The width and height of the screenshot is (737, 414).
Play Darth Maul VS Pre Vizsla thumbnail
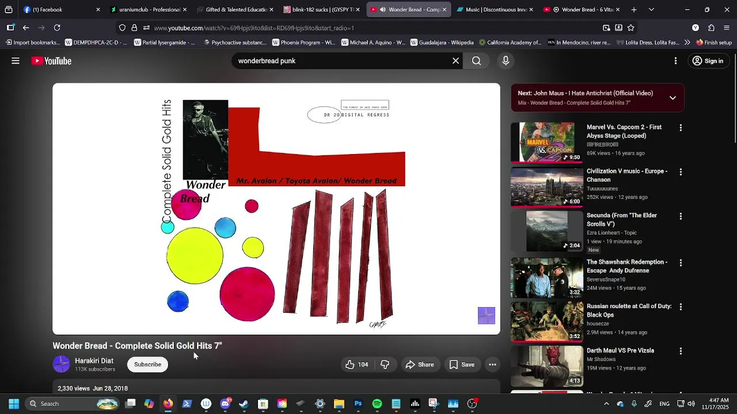tap(547, 366)
